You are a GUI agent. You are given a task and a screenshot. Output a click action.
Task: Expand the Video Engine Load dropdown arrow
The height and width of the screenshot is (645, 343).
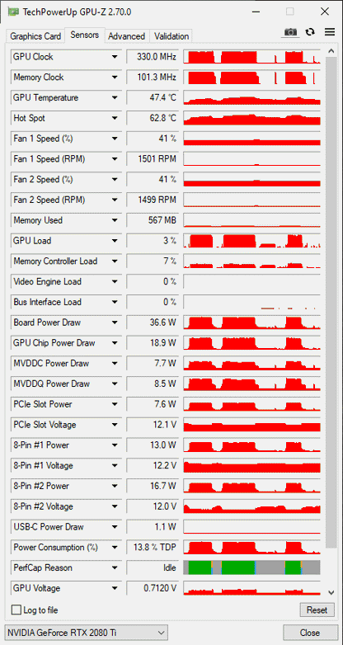coord(115,282)
